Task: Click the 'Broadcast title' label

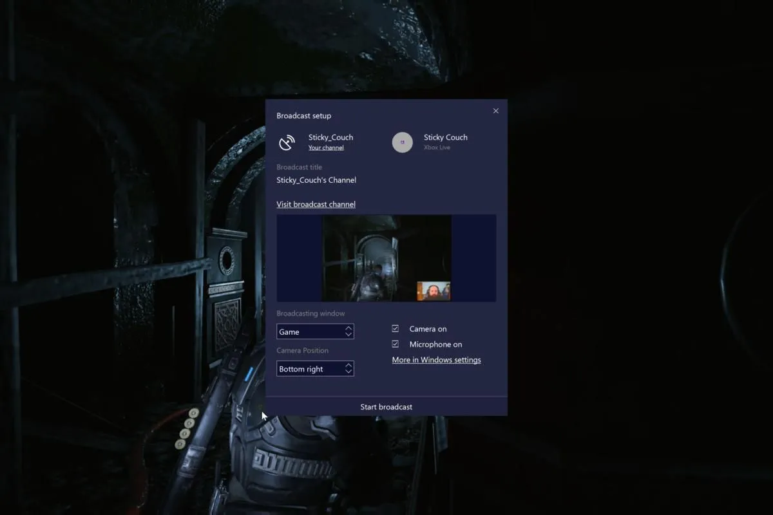Action: pos(300,167)
